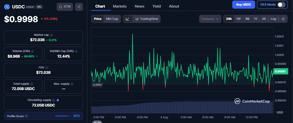Open the Chart tab
This screenshot has height=123, width=293.
100,6
